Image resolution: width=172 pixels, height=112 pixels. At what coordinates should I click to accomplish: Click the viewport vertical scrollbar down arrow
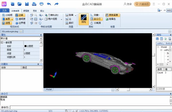click(153, 87)
